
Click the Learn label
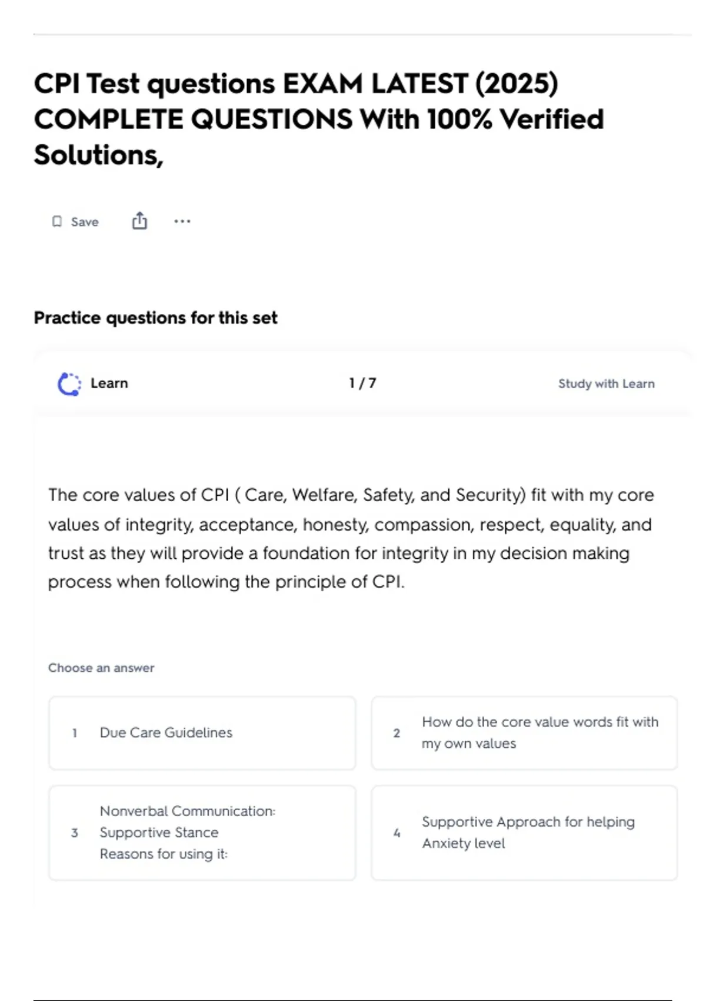pos(109,383)
